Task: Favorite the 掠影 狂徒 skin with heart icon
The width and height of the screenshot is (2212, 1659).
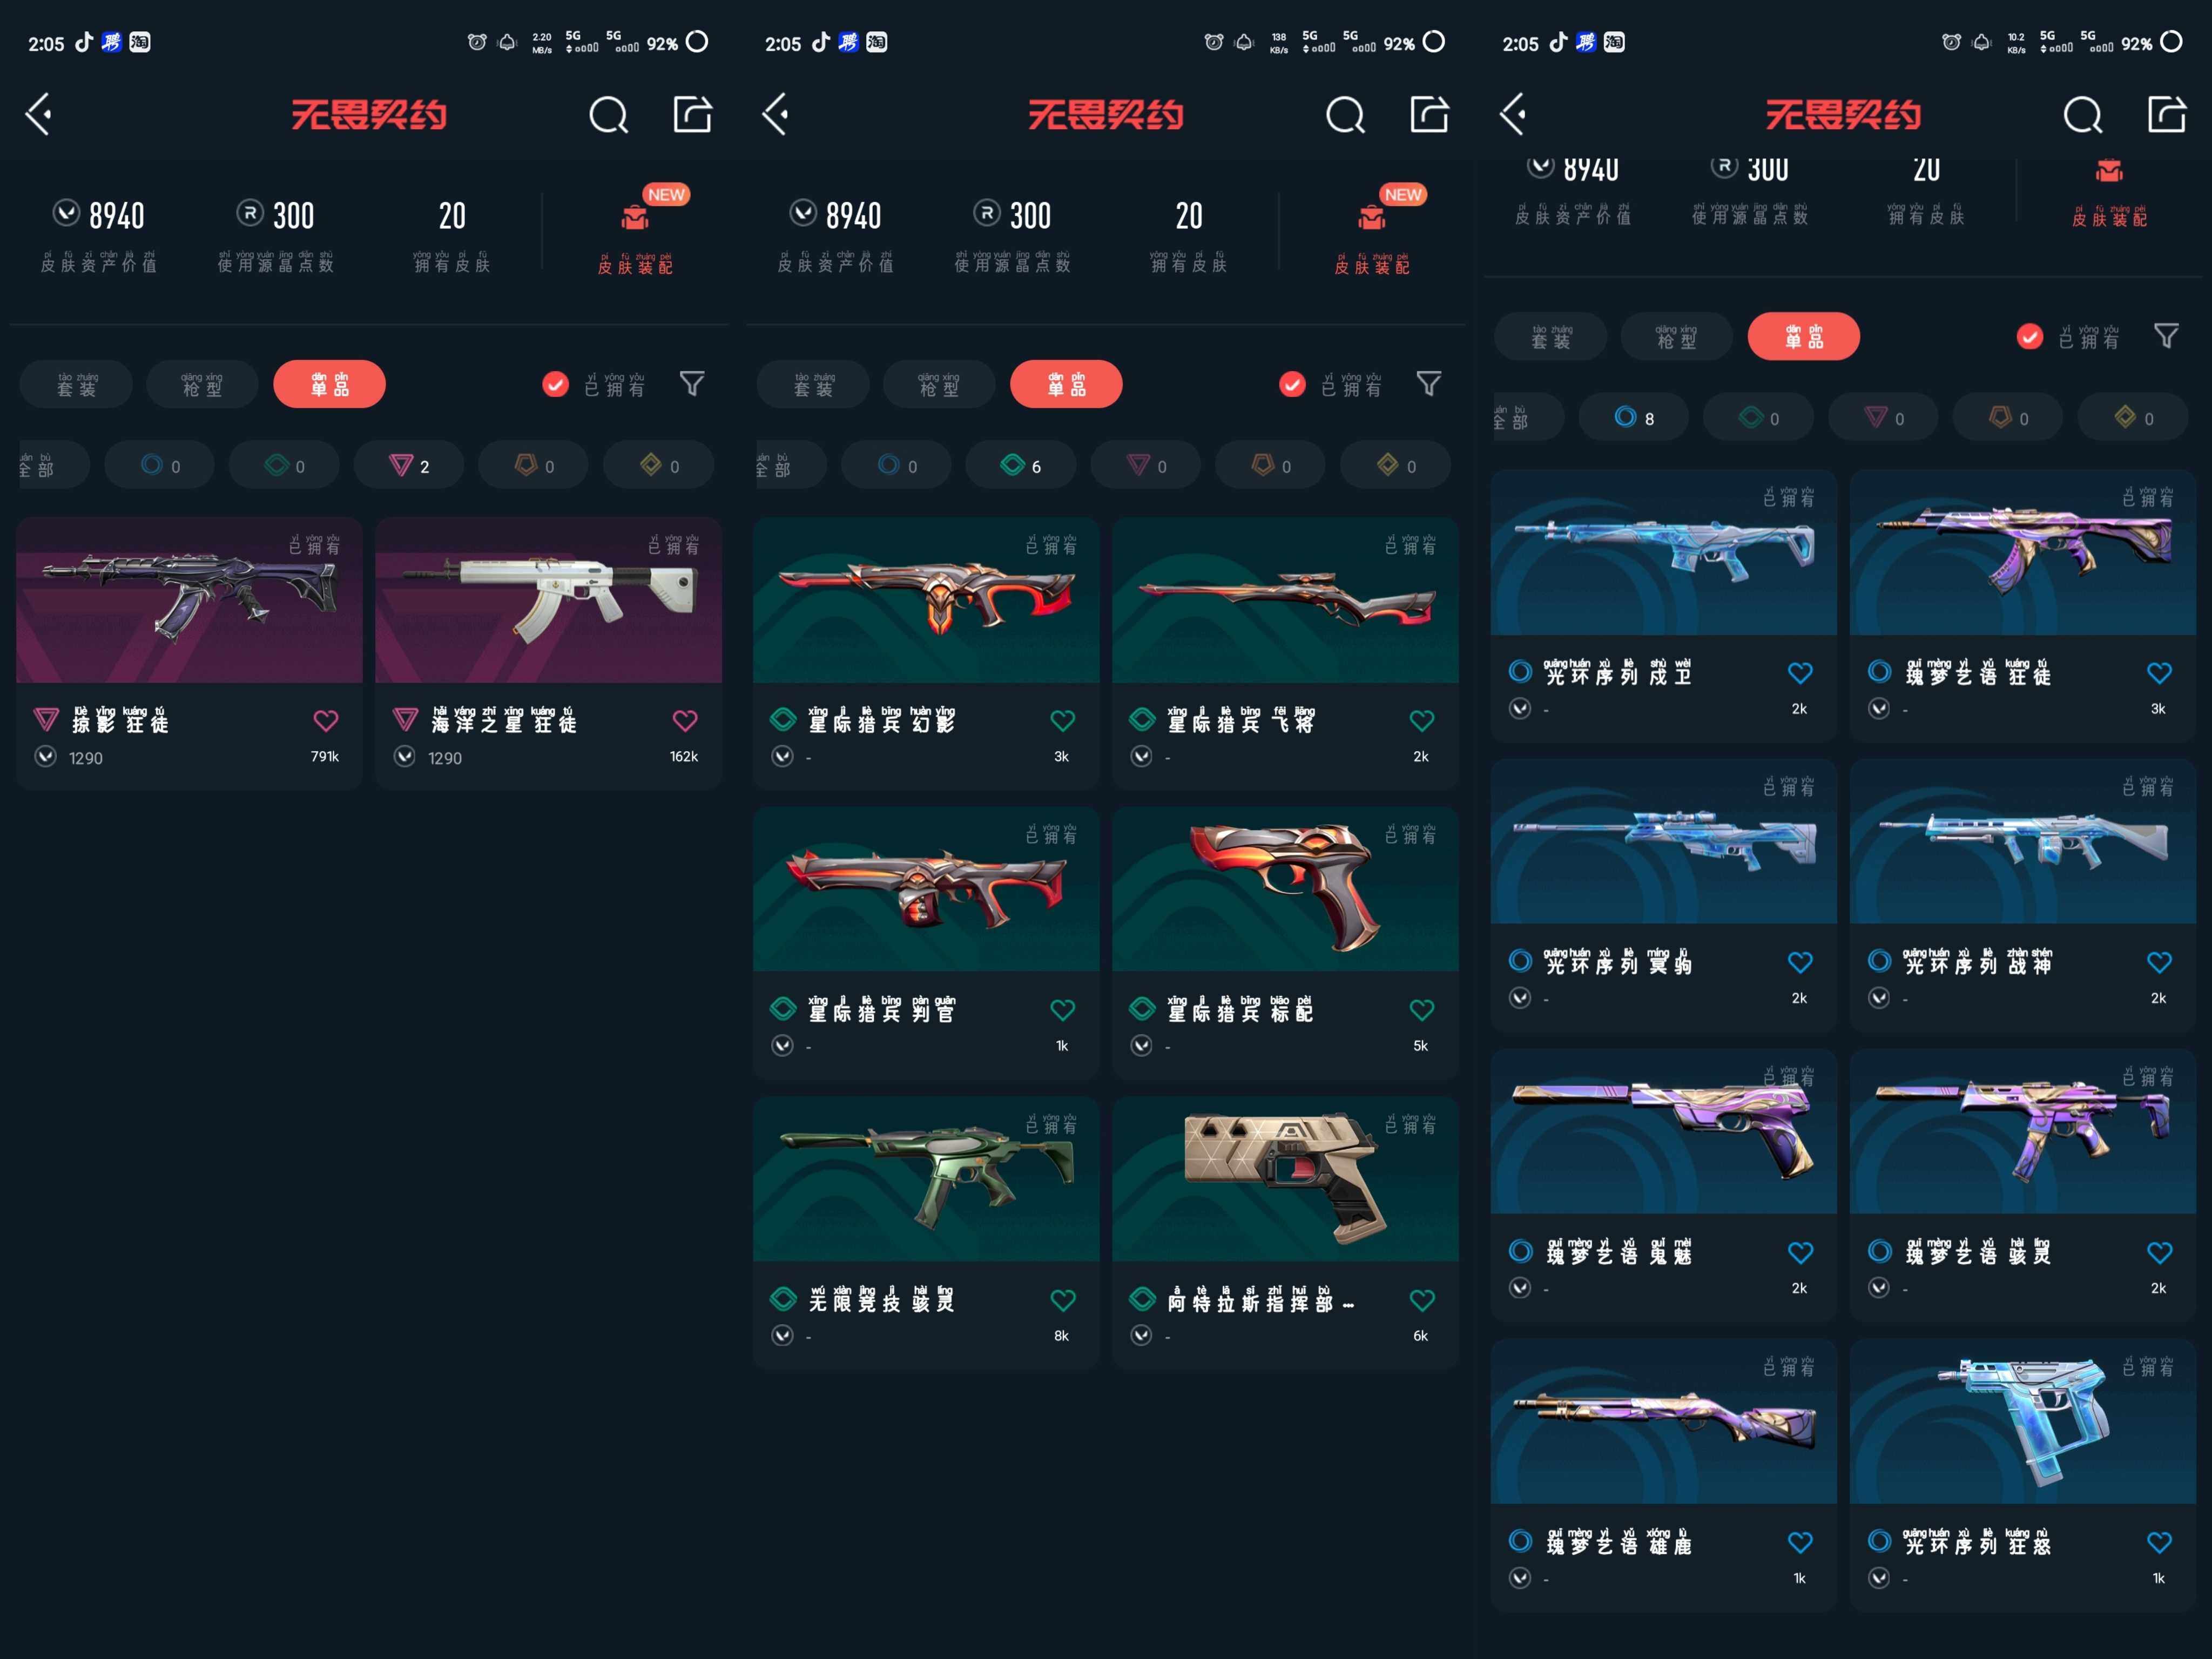Action: (x=326, y=721)
